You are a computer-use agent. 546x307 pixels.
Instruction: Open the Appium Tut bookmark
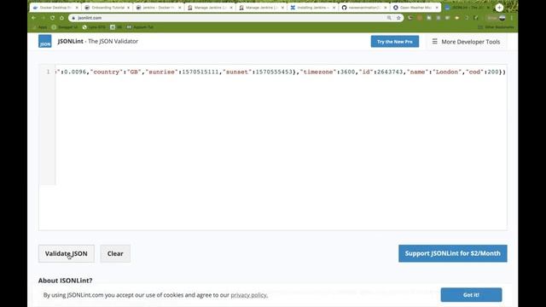[140, 27]
